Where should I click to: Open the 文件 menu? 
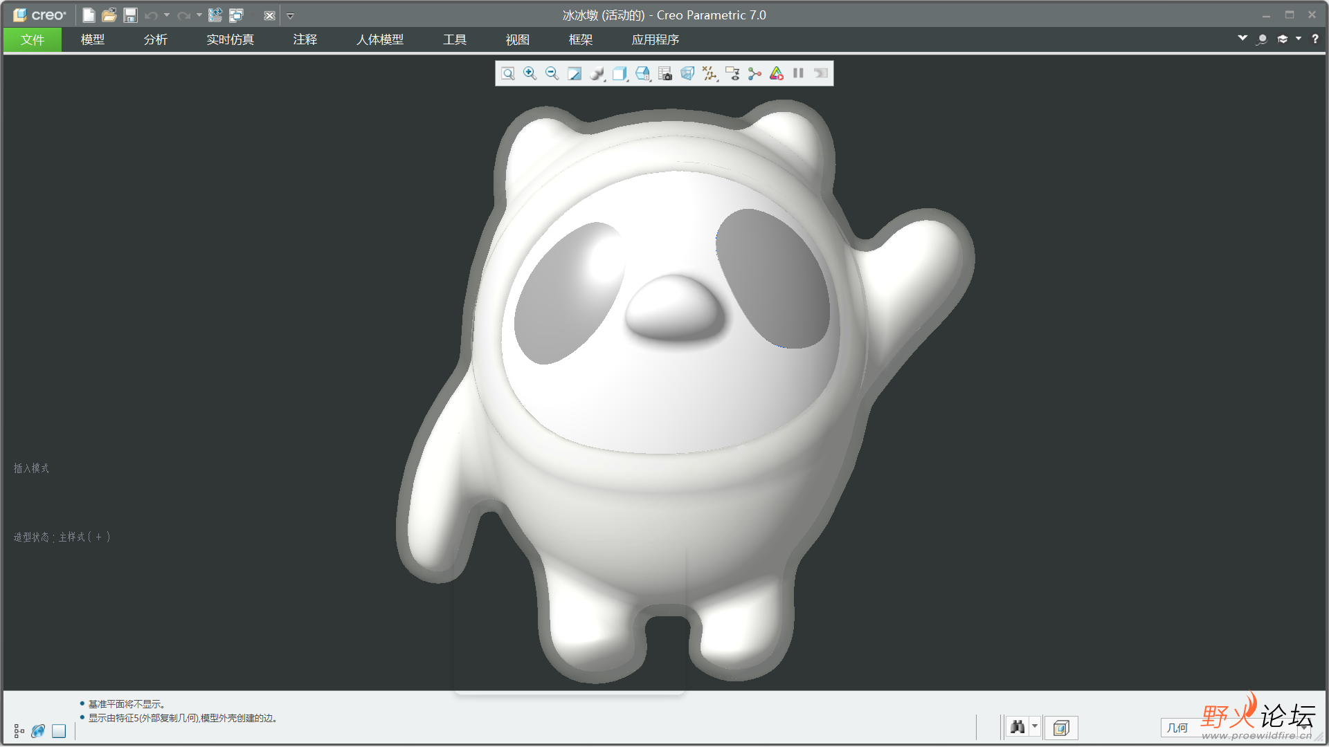coord(33,39)
